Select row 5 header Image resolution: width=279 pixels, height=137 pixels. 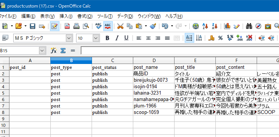tap(5, 93)
